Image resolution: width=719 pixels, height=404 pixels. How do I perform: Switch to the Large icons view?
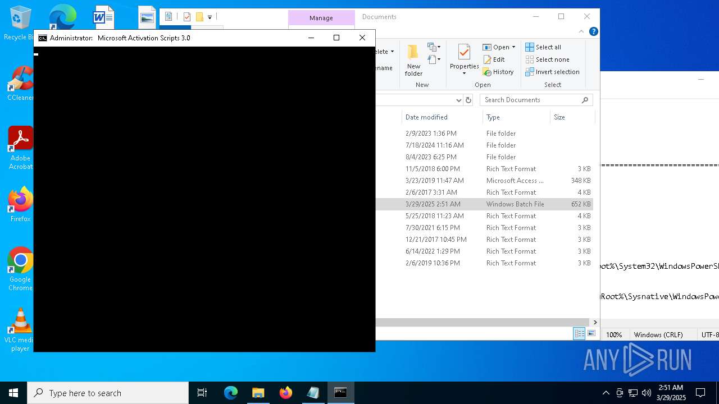pyautogui.click(x=591, y=334)
